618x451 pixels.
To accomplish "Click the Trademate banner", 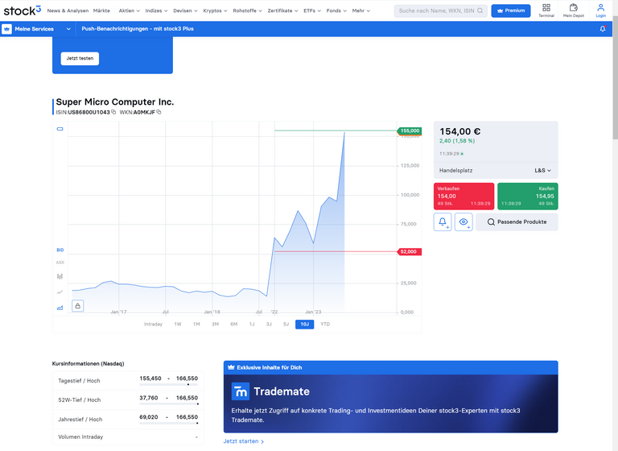I will point(390,396).
